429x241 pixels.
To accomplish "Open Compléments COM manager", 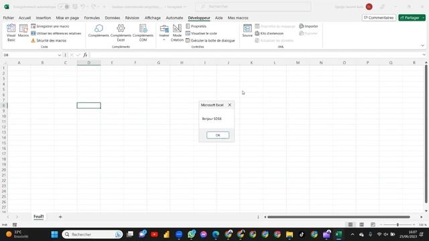I will click(143, 33).
